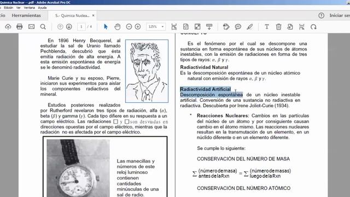
Task: Go to next page arrow
Action: coord(69,27)
